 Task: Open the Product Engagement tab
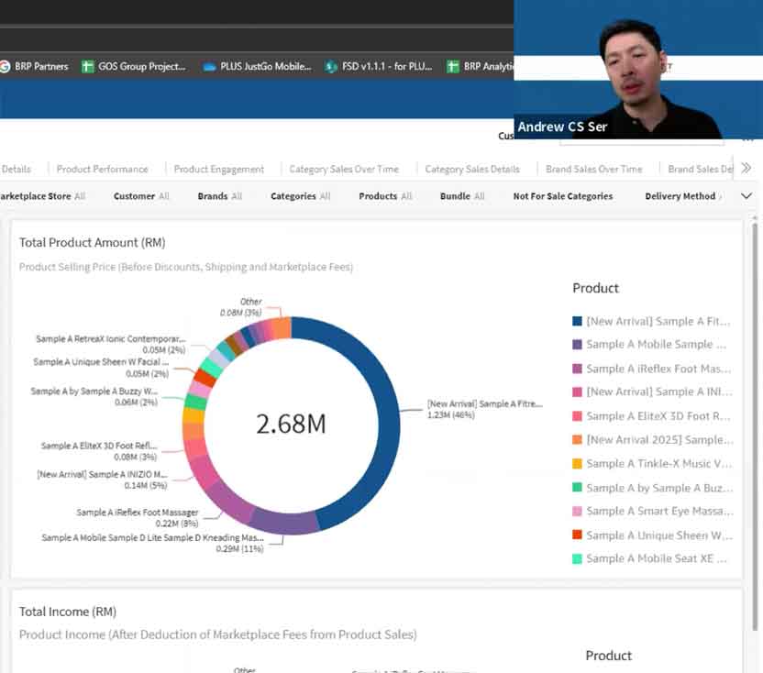tap(219, 169)
